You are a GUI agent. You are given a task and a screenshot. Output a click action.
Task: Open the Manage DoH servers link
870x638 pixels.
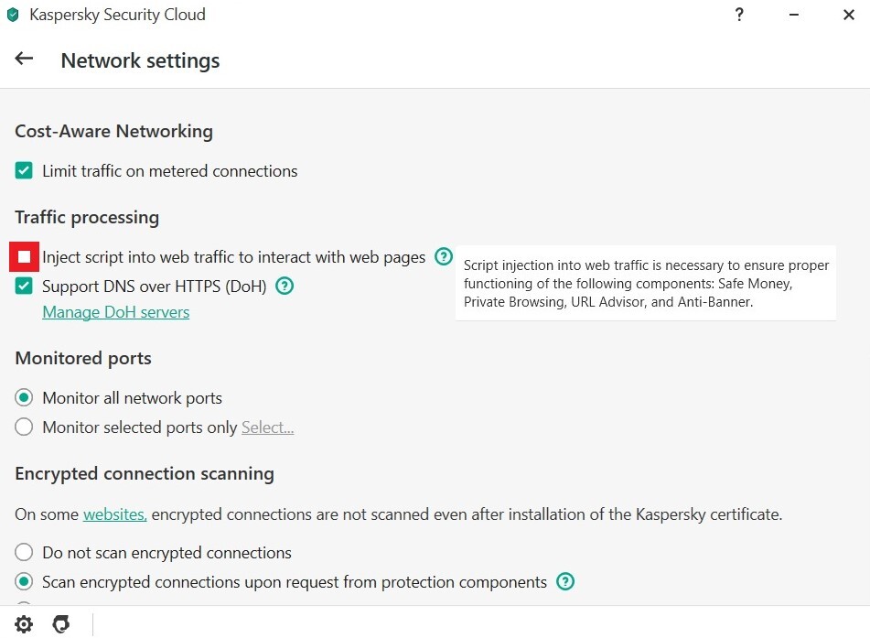[116, 312]
